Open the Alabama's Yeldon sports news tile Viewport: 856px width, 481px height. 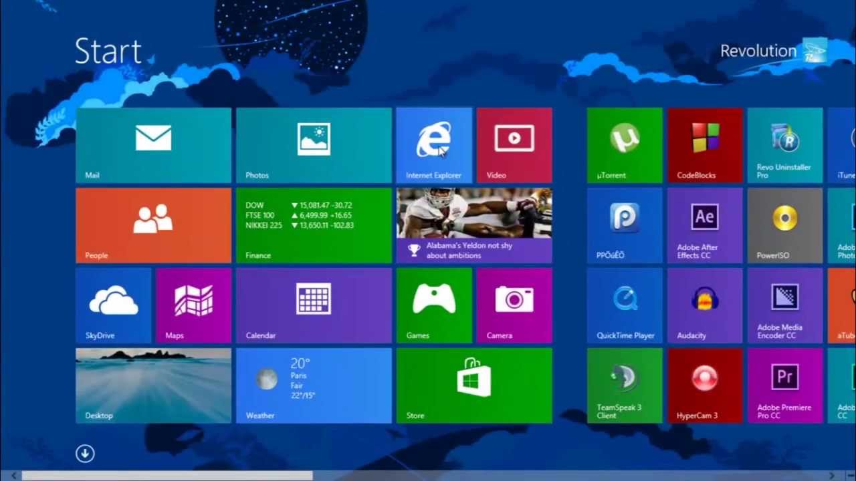pos(474,225)
